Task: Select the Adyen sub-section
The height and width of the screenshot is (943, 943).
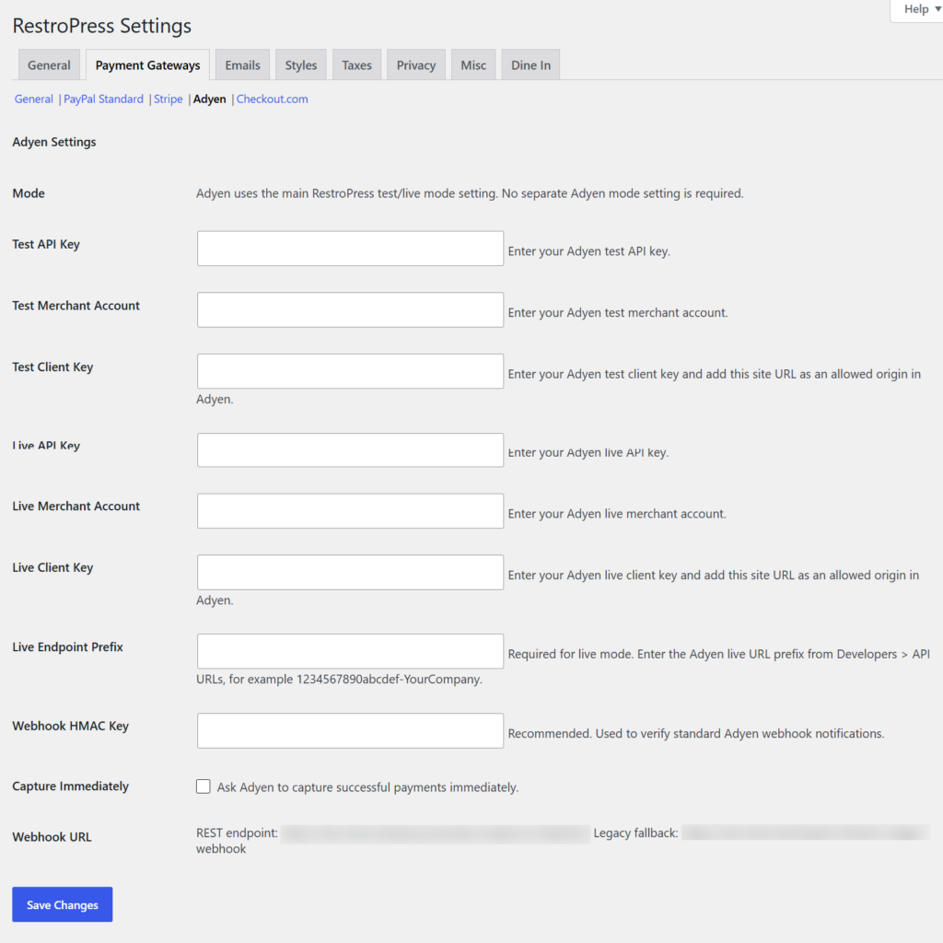Action: [209, 99]
